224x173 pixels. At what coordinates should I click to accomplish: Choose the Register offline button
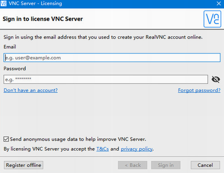pyautogui.click(x=24, y=165)
